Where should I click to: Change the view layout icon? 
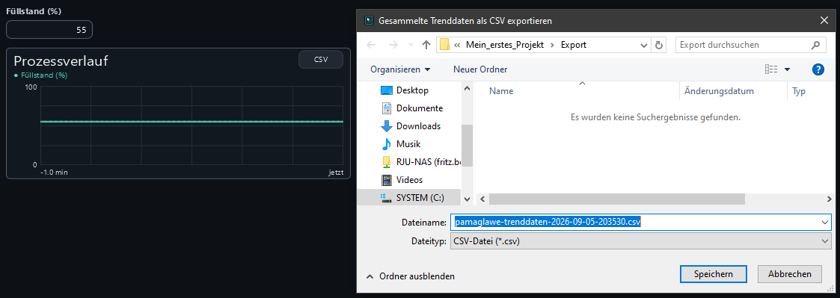coord(771,69)
